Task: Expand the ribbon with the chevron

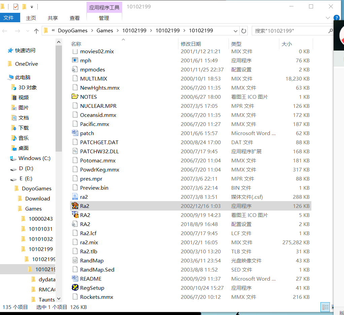Action: 328,18
